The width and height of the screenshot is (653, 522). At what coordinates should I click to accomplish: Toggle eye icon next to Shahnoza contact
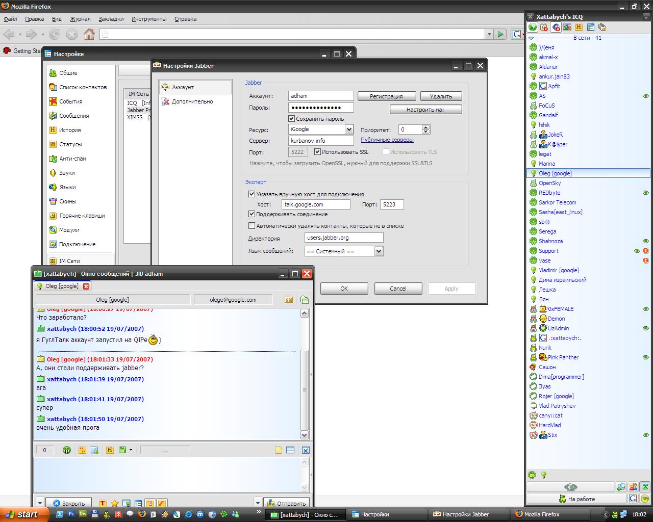(x=645, y=241)
